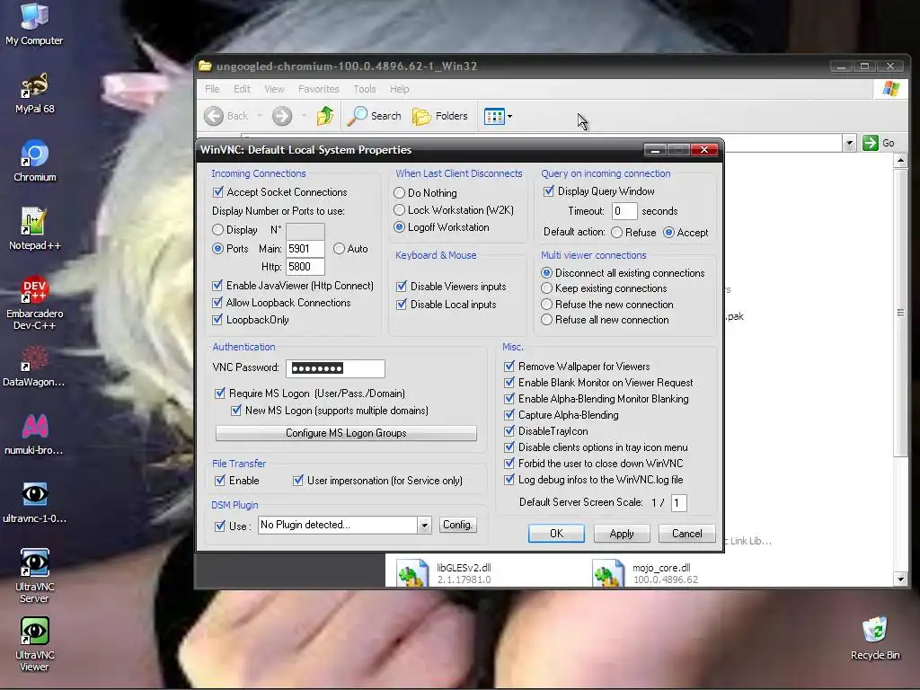Uncheck LoopbackOnly option
The height and width of the screenshot is (690, 920).
click(x=217, y=319)
